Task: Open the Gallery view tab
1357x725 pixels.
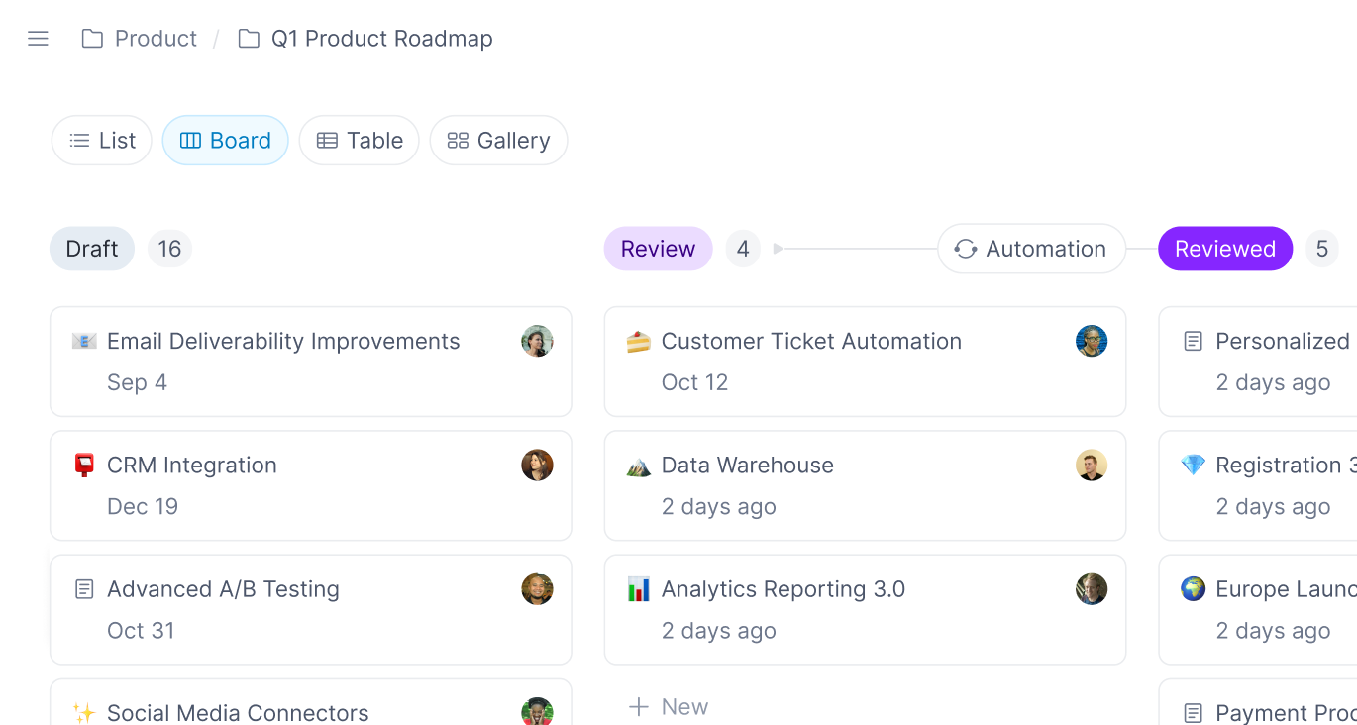Action: 499,141
